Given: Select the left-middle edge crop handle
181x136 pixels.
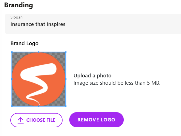Looking at the screenshot, I should coord(12,79).
